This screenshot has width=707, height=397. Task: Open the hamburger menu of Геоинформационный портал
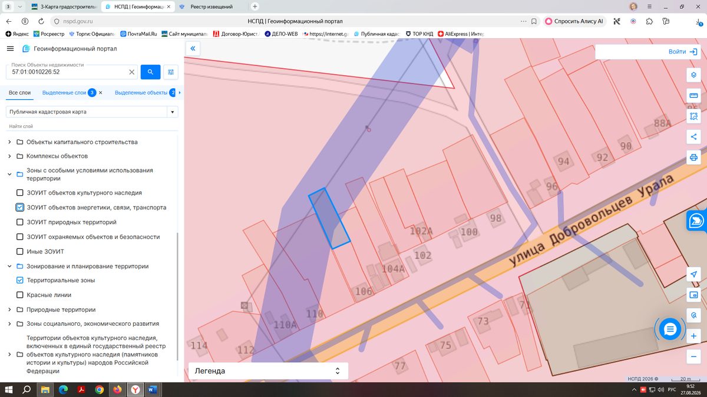coord(10,49)
